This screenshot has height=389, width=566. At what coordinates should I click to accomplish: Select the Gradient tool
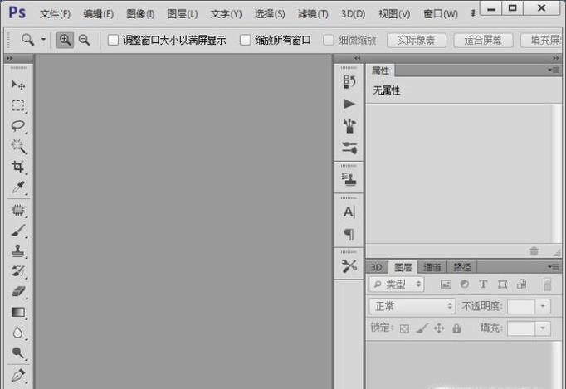pos(17,313)
